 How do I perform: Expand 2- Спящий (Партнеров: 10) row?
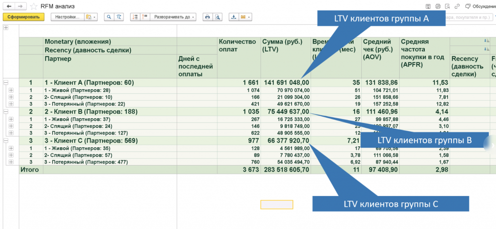click(x=12, y=97)
